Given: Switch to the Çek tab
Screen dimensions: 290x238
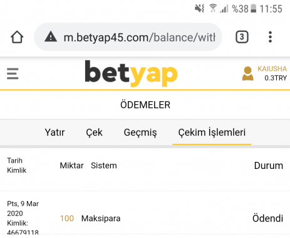Looking at the screenshot, I should point(94,133).
